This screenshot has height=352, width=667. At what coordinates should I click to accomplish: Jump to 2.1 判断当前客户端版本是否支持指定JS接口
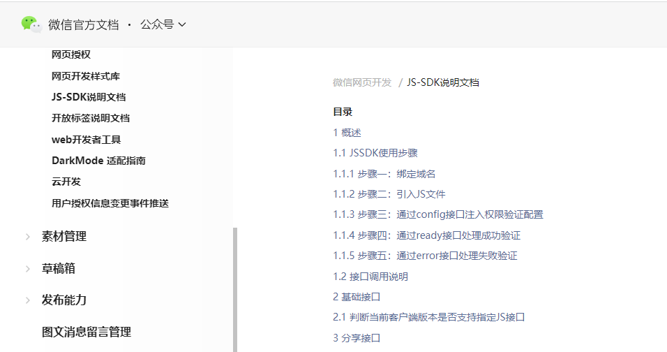429,317
